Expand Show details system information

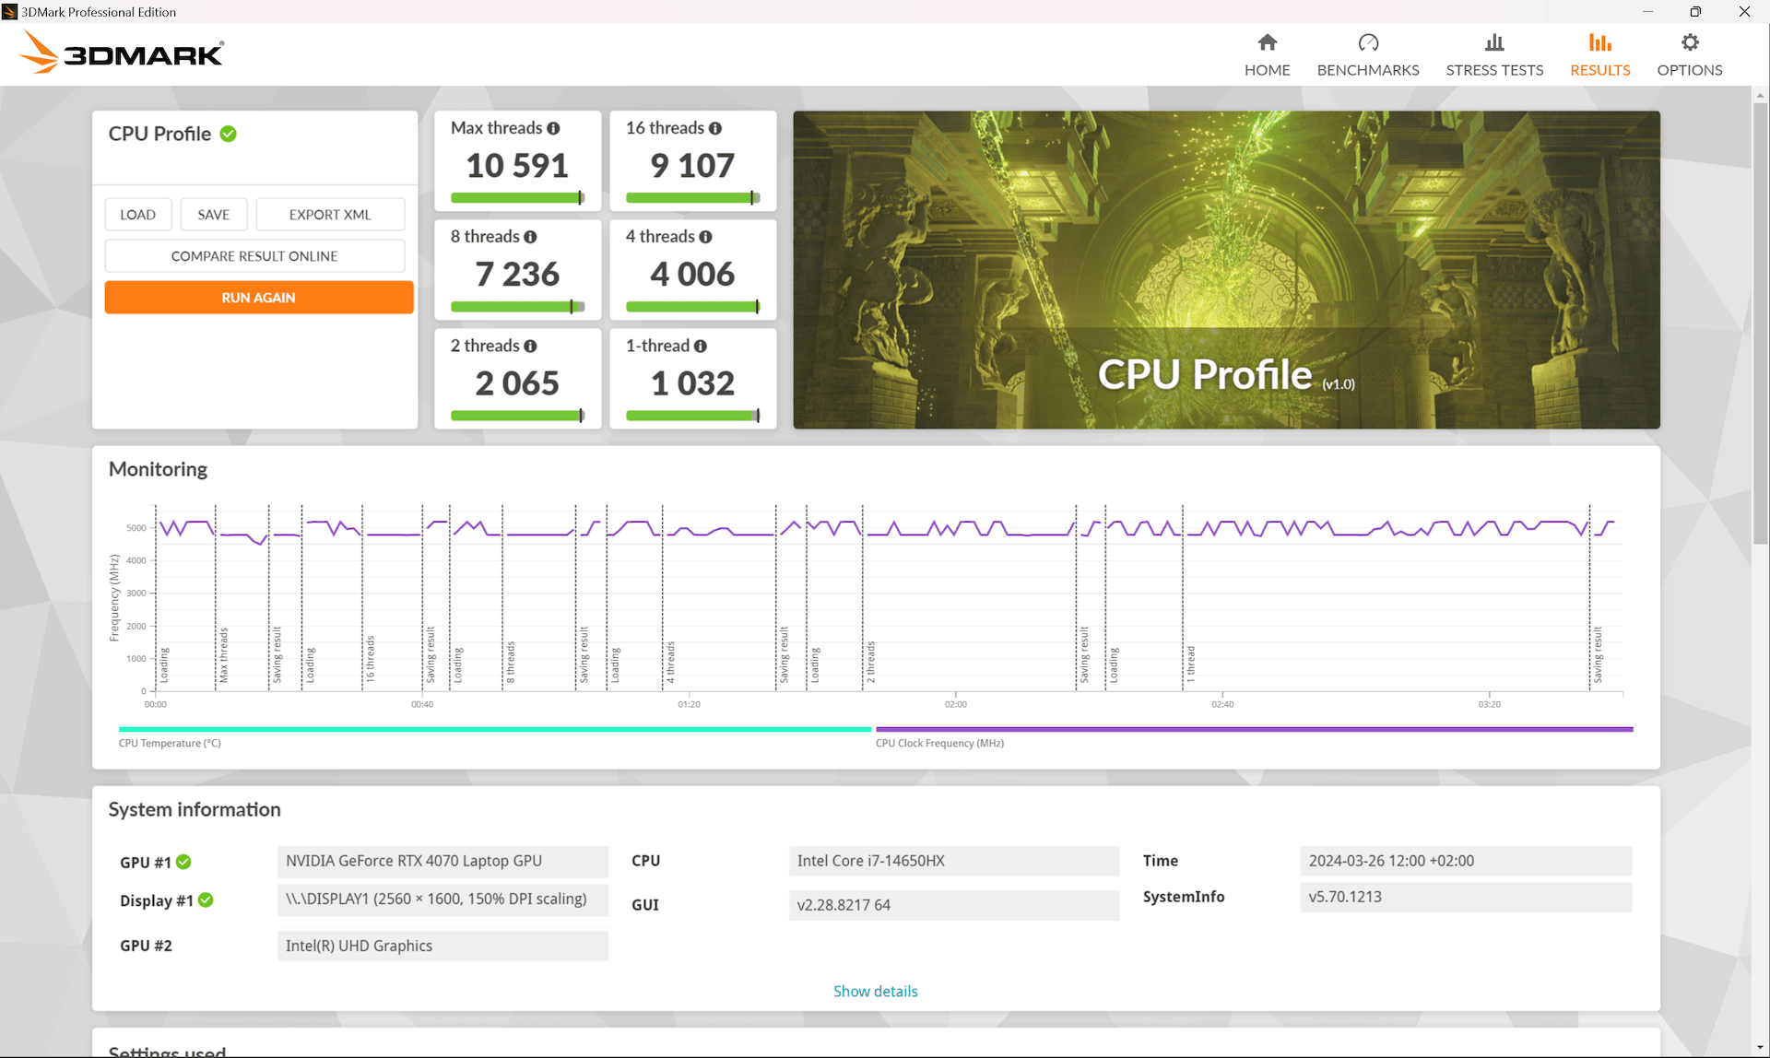pos(876,990)
